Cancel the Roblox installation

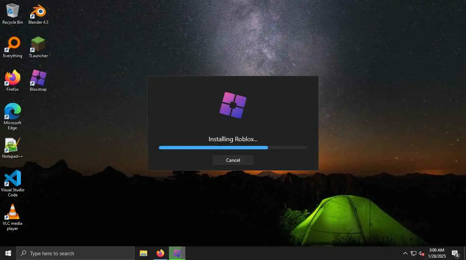point(233,160)
